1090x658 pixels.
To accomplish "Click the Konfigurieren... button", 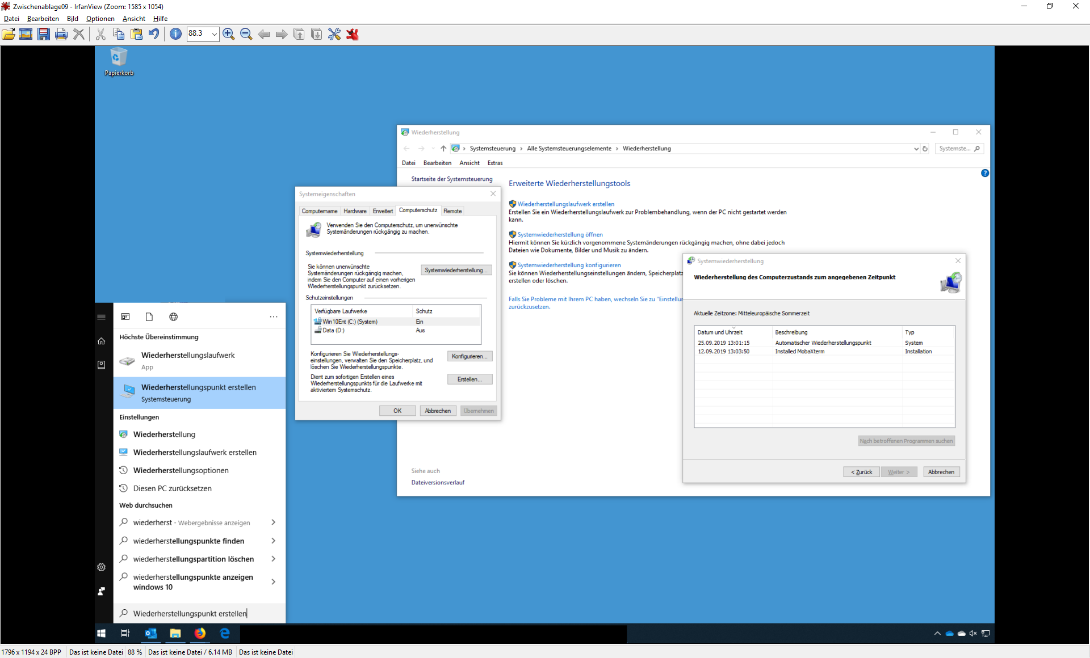I will (469, 356).
